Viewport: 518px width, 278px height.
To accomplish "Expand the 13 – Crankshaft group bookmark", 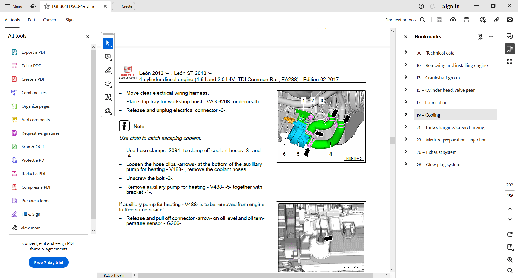I will point(406,77).
